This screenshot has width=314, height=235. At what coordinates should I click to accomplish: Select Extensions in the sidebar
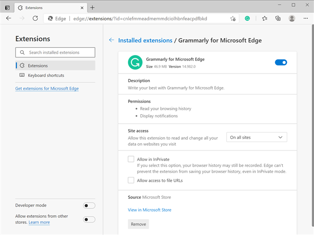coord(55,66)
